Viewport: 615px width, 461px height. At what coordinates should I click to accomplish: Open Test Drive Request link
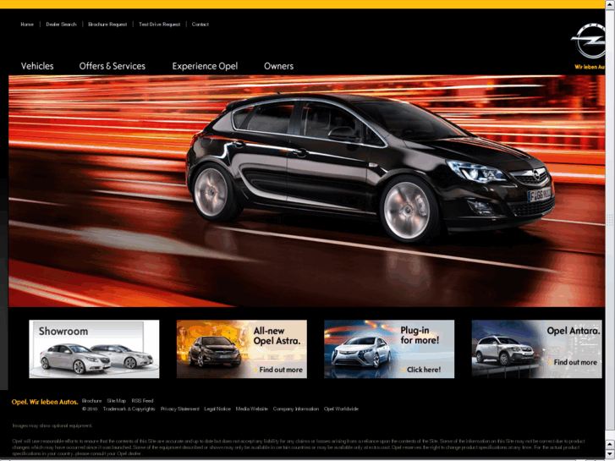point(159,25)
